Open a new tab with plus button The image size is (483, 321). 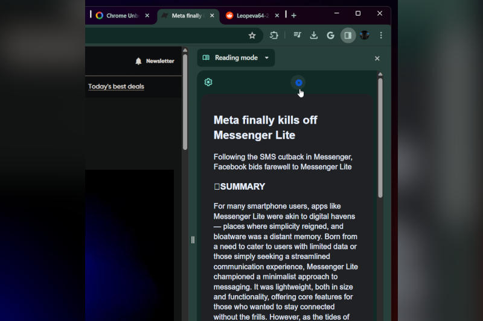294,16
